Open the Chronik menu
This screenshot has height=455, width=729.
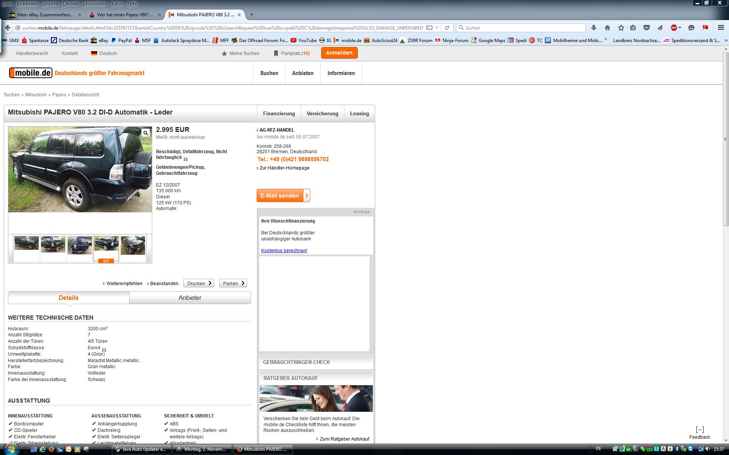(70, 3)
